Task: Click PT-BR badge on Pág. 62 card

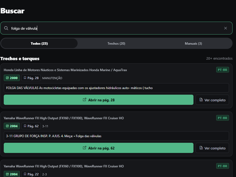Action: point(223,118)
